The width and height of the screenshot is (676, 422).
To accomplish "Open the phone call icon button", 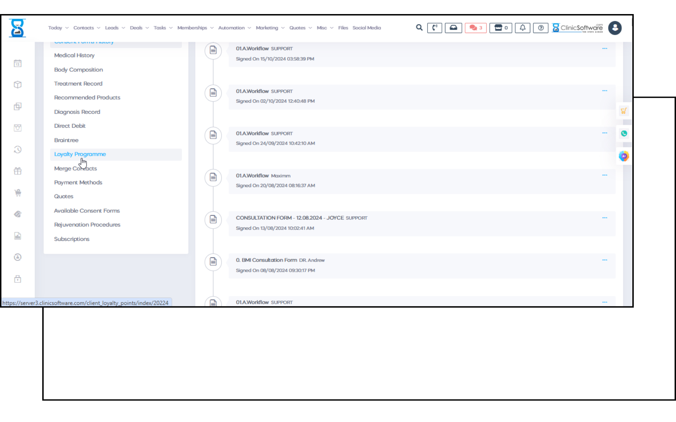I will coord(434,28).
